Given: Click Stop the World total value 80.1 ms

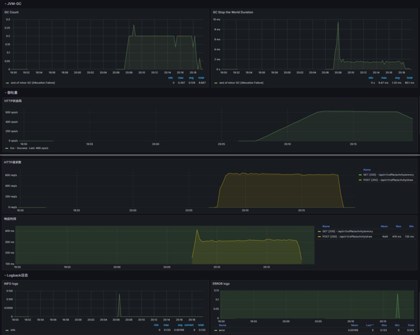Looking at the screenshot, I should (x=409, y=82).
